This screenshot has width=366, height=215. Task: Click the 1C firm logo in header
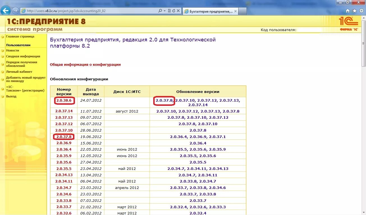coord(349,24)
